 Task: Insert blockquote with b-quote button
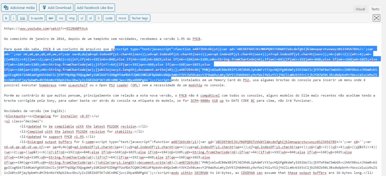click(x=36, y=18)
